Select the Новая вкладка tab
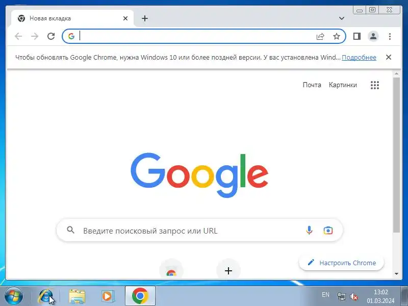Image resolution: width=408 pixels, height=306 pixels. pyautogui.click(x=72, y=18)
